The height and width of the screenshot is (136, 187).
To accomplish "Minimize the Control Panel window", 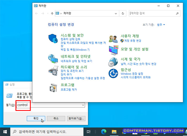I will pyautogui.click(x=158, y=6).
